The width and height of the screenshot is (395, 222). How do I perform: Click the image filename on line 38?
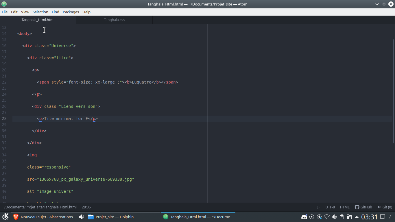tap(85, 179)
